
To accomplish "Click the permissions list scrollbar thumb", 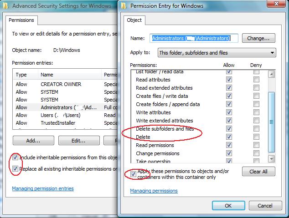I will [x=272, y=122].
